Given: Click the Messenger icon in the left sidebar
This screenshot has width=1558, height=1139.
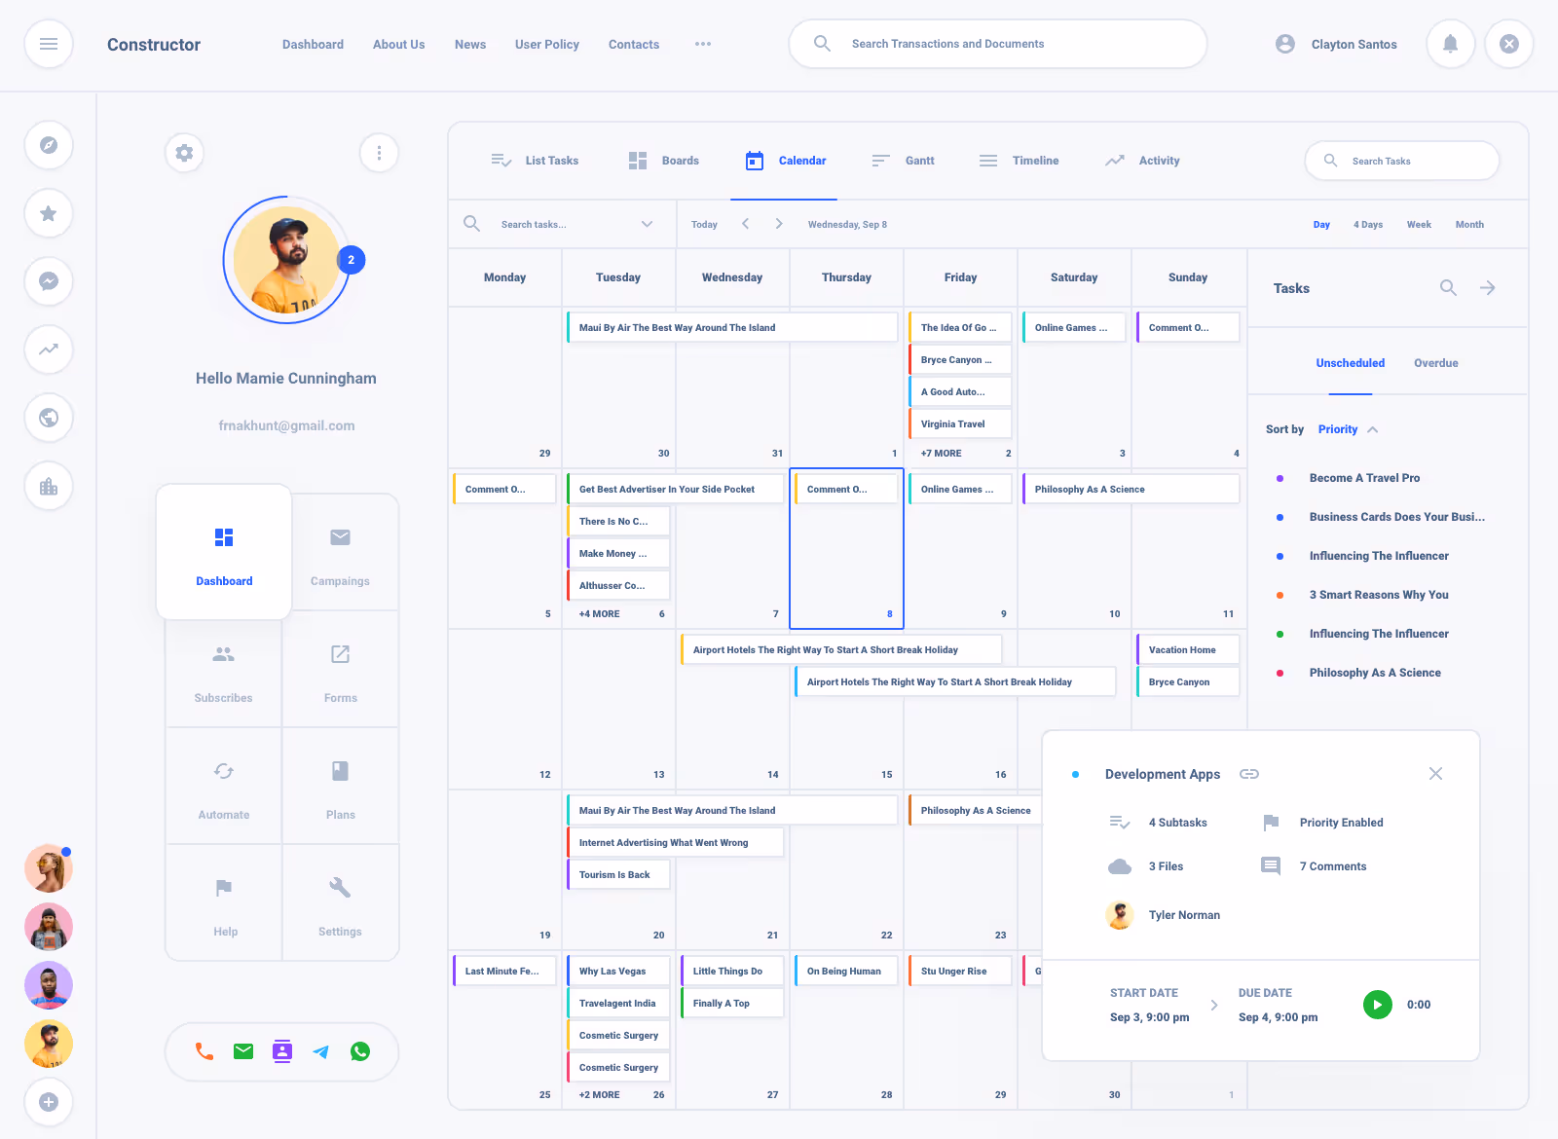Looking at the screenshot, I should pyautogui.click(x=49, y=281).
